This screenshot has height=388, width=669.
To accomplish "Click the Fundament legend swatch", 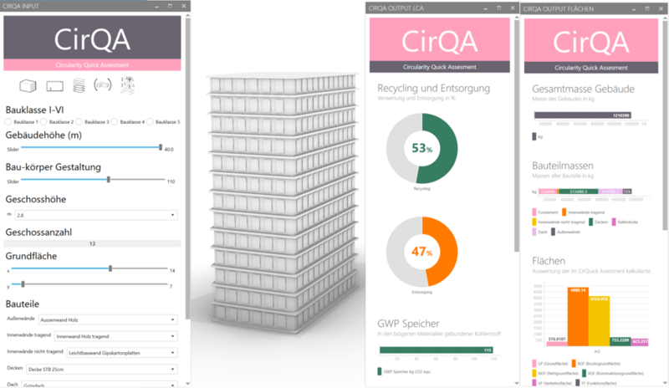I will 534,212.
